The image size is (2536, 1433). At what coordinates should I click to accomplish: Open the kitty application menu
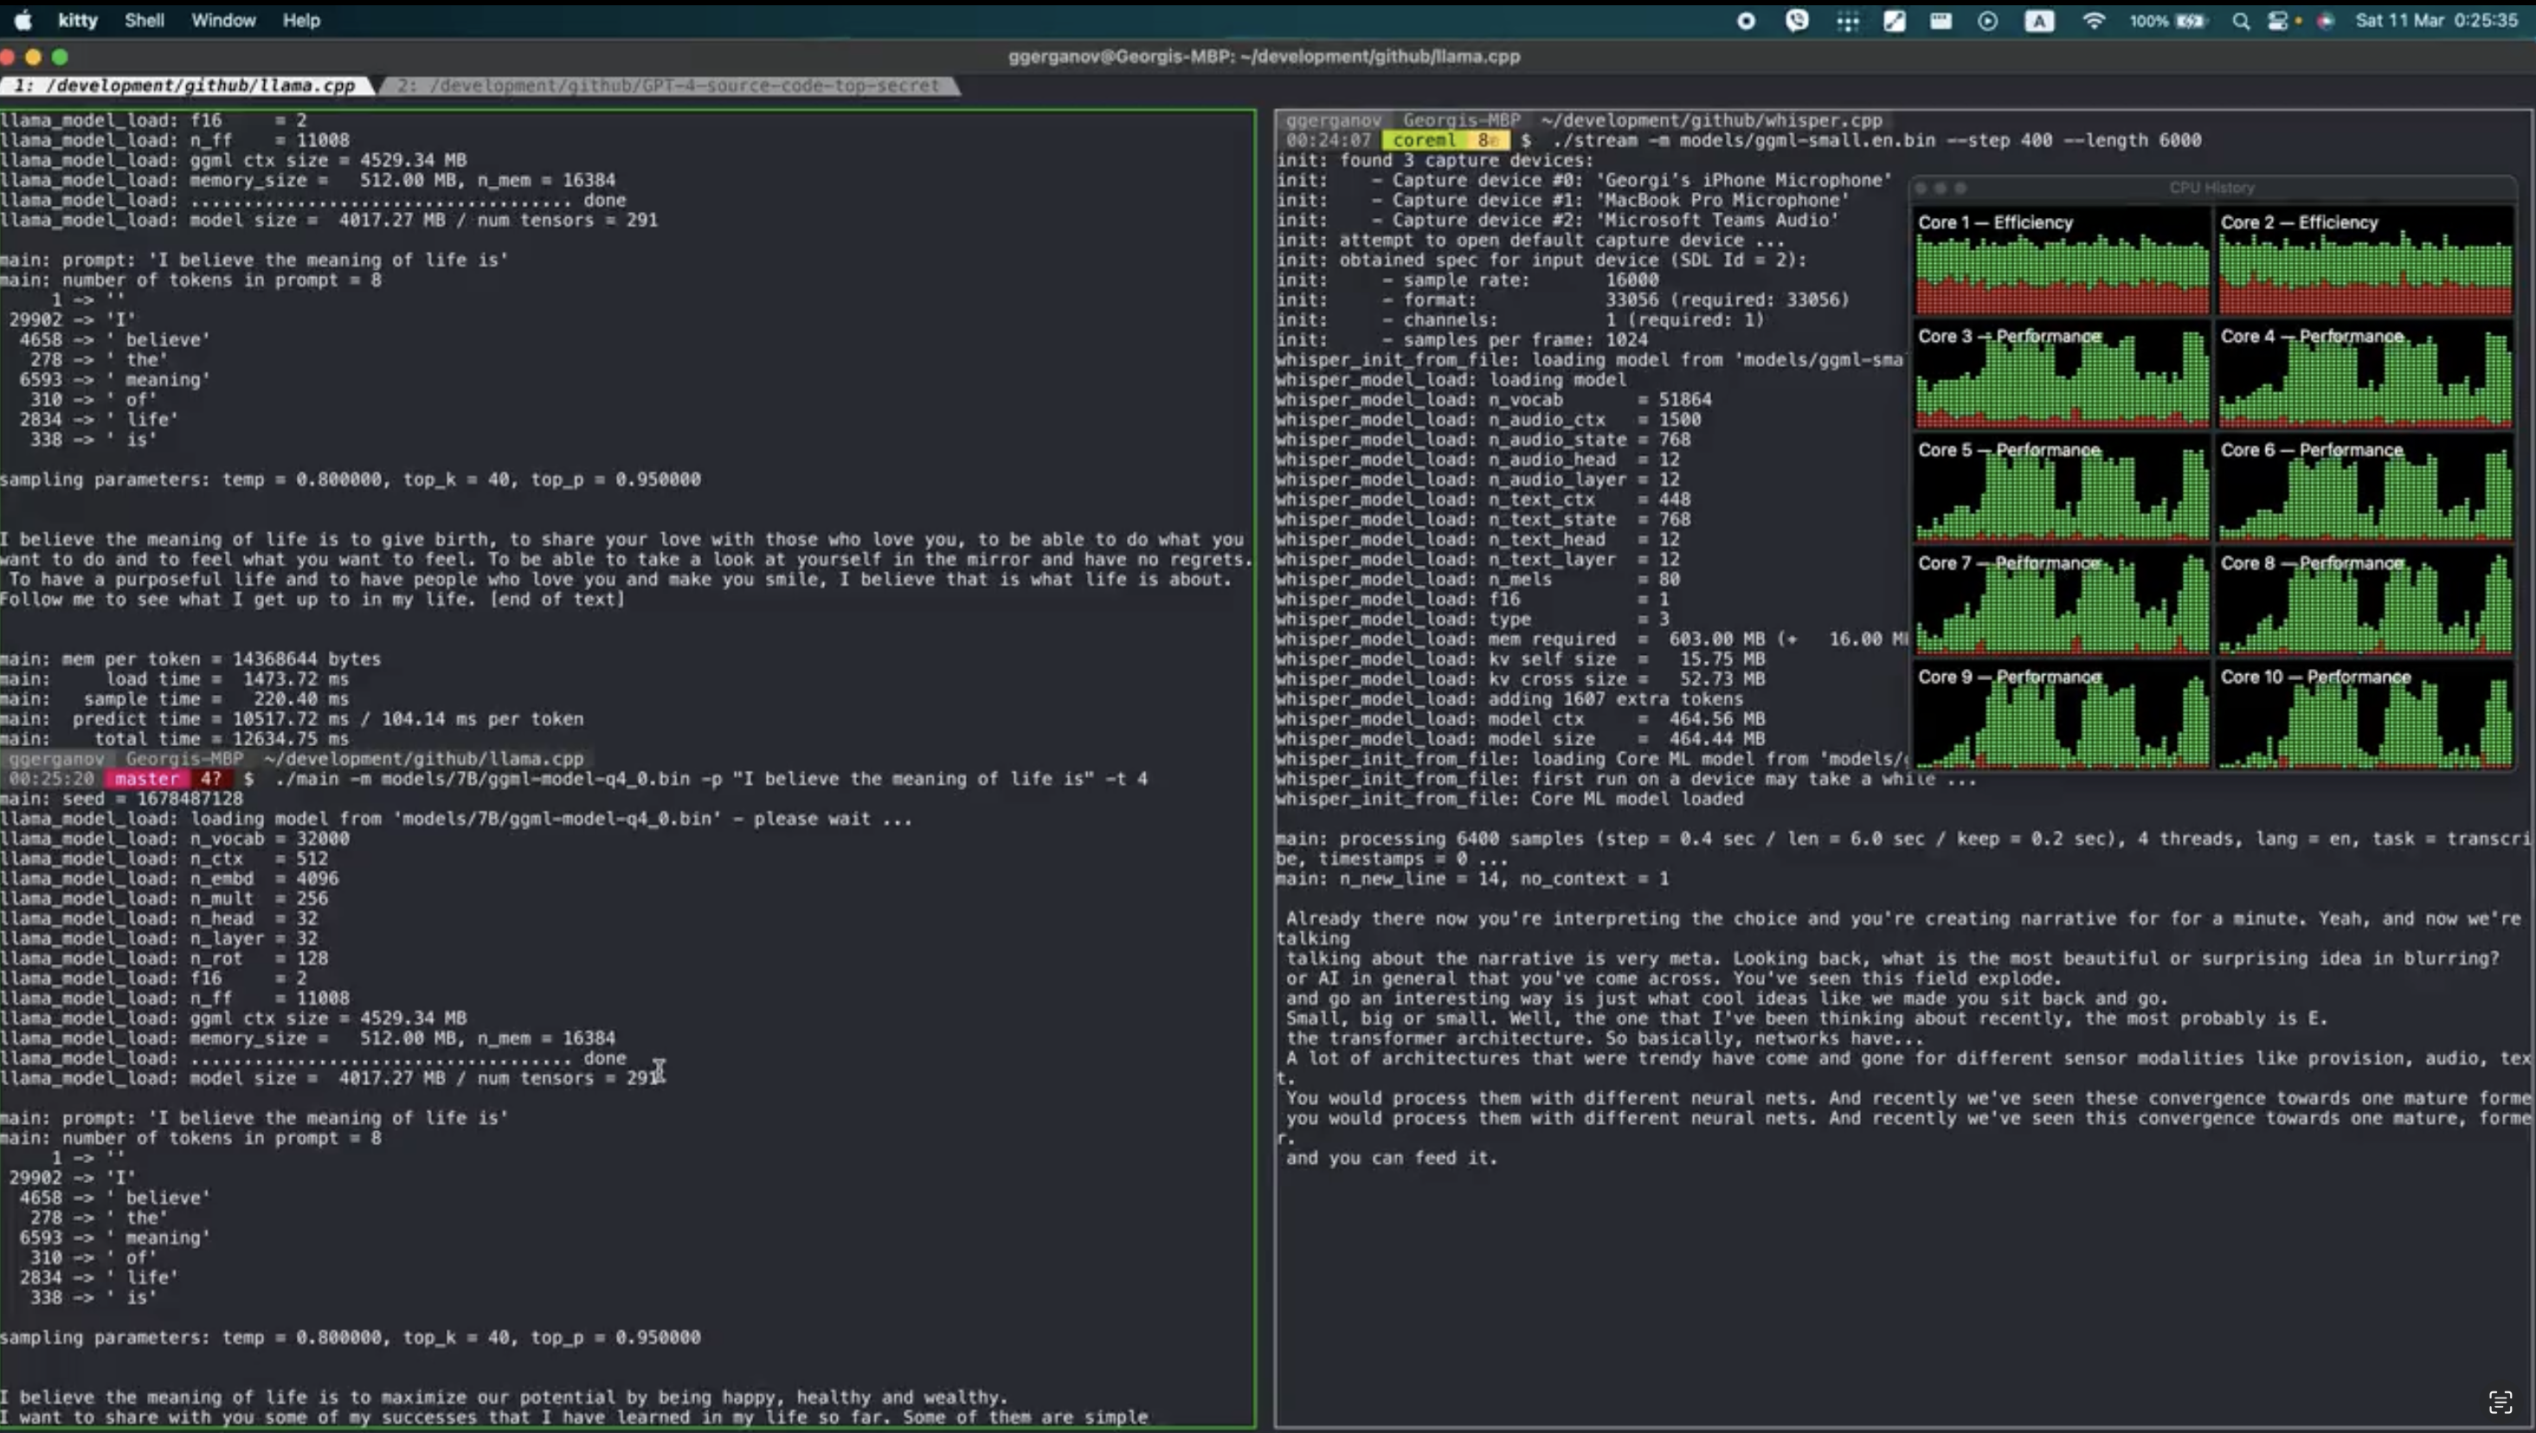coord(78,20)
